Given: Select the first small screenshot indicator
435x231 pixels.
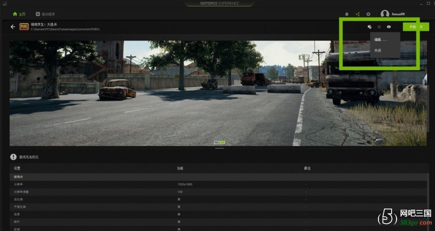Looking at the screenshot, I should tap(216, 143).
